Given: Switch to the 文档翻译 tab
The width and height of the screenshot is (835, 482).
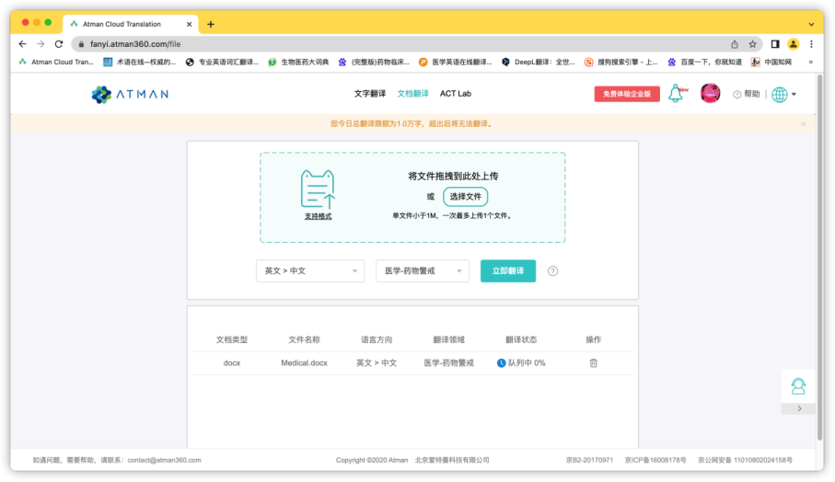Looking at the screenshot, I should (412, 94).
